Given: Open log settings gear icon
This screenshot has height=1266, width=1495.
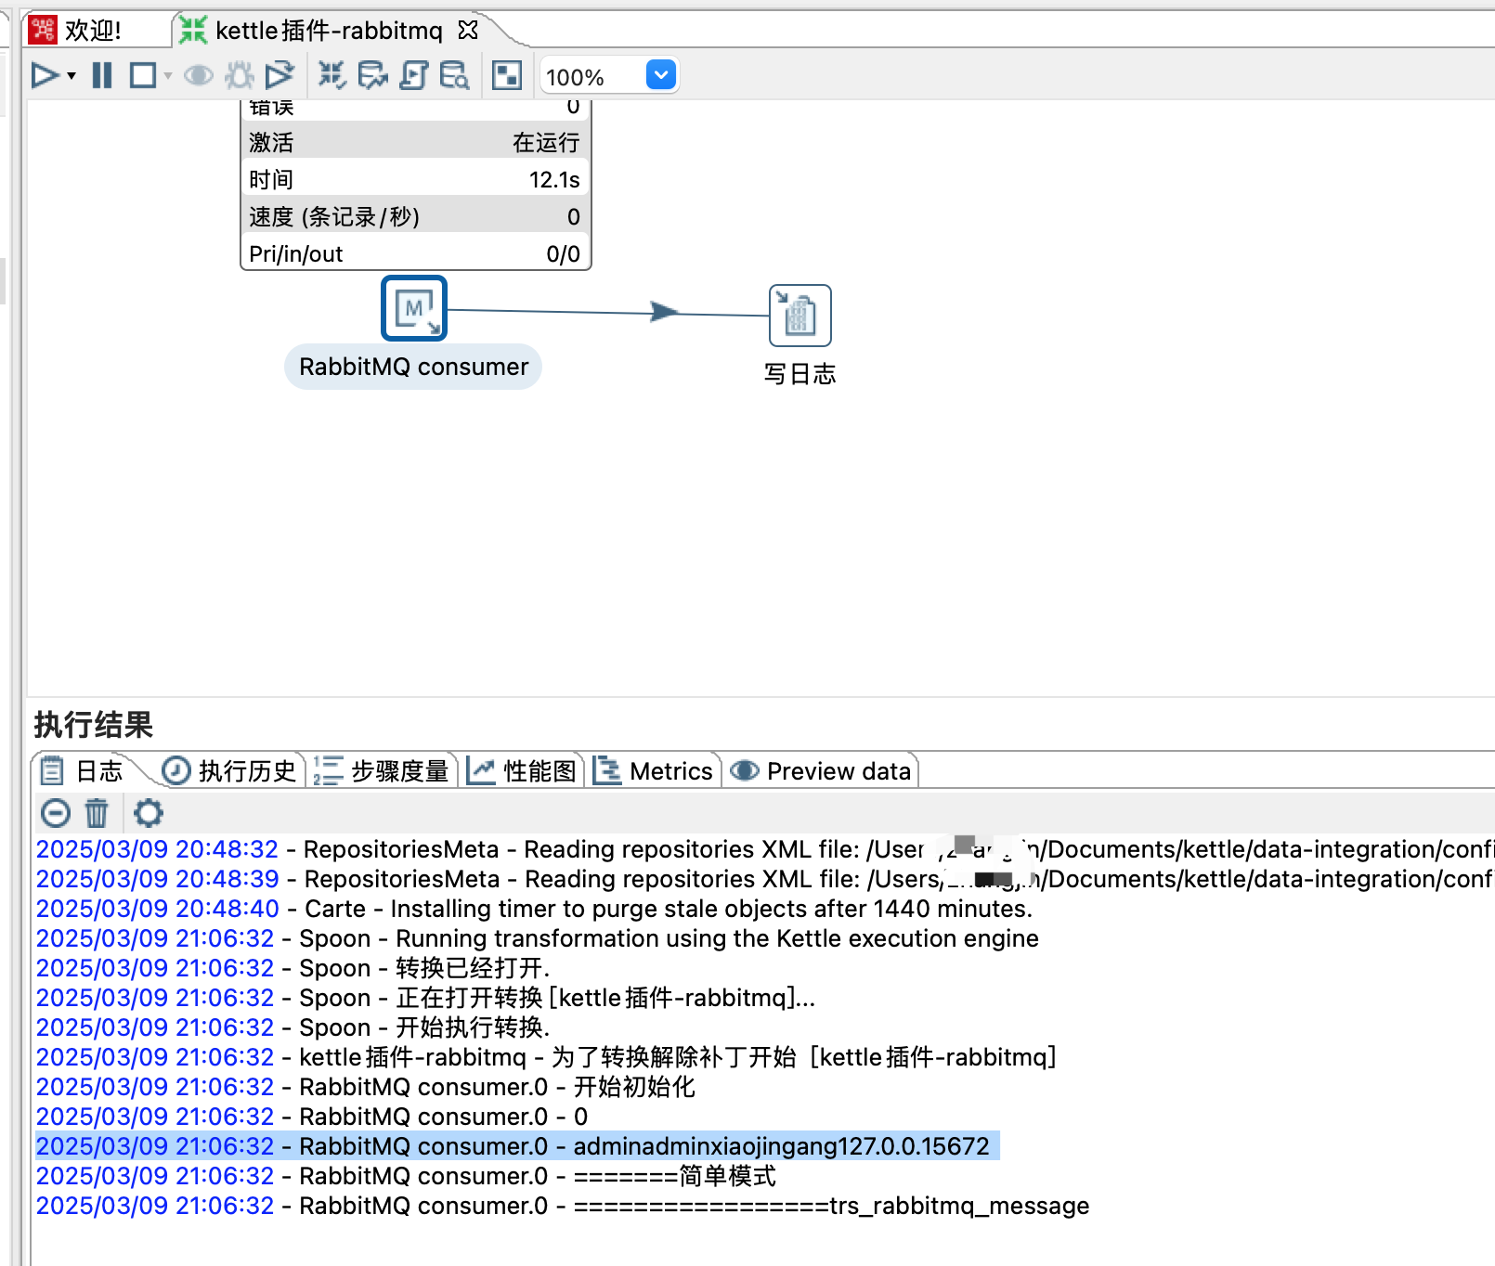Looking at the screenshot, I should tap(149, 813).
